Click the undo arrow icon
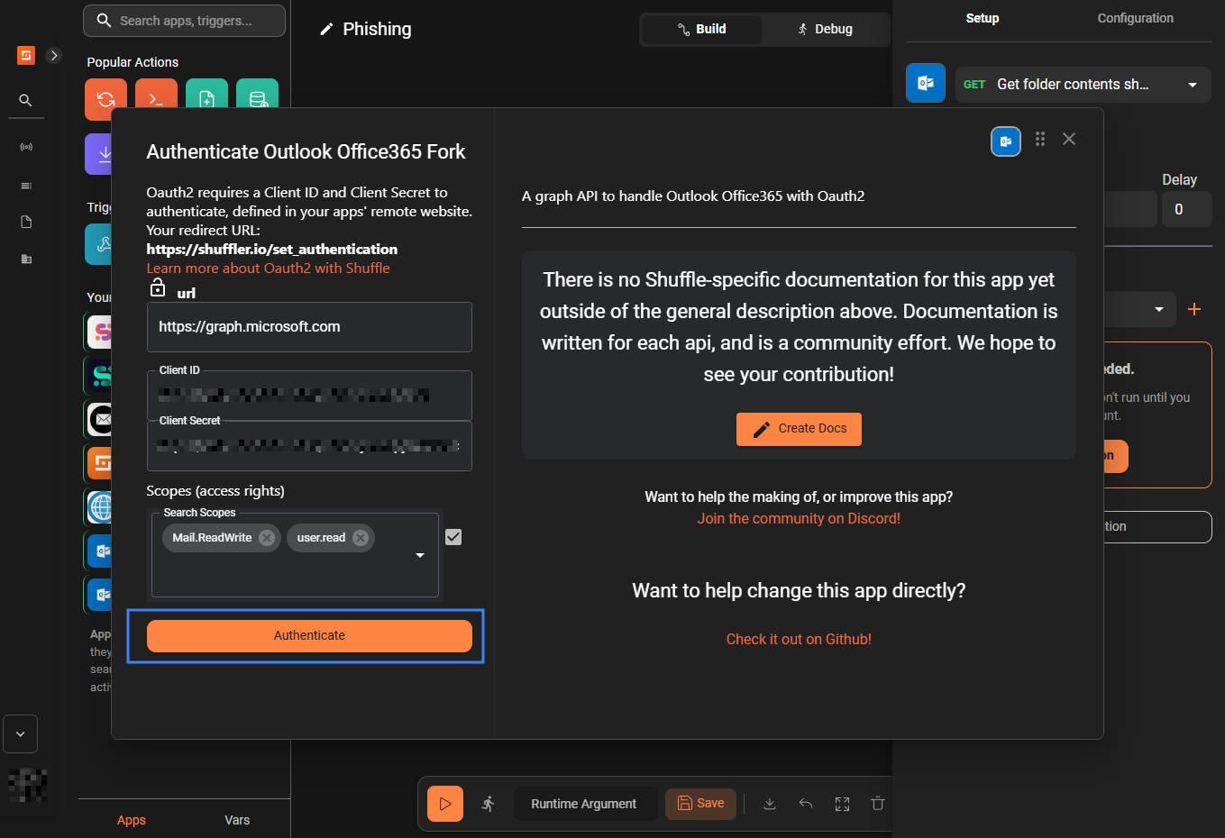Image resolution: width=1225 pixels, height=838 pixels. [806, 804]
